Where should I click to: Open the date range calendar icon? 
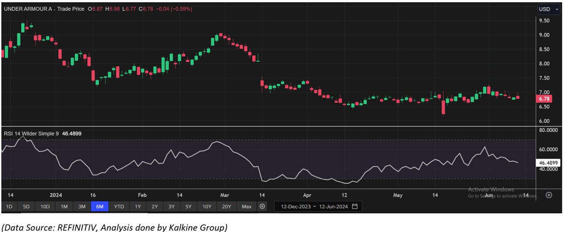click(355, 206)
